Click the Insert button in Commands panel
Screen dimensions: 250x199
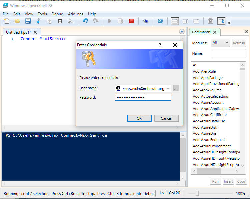(228, 181)
